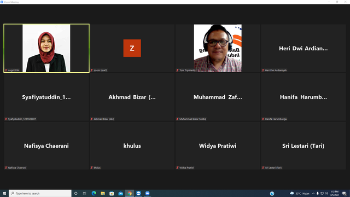Click muted mic icon beside Toni Triyulianto label
The height and width of the screenshot is (197, 350).
(177, 70)
